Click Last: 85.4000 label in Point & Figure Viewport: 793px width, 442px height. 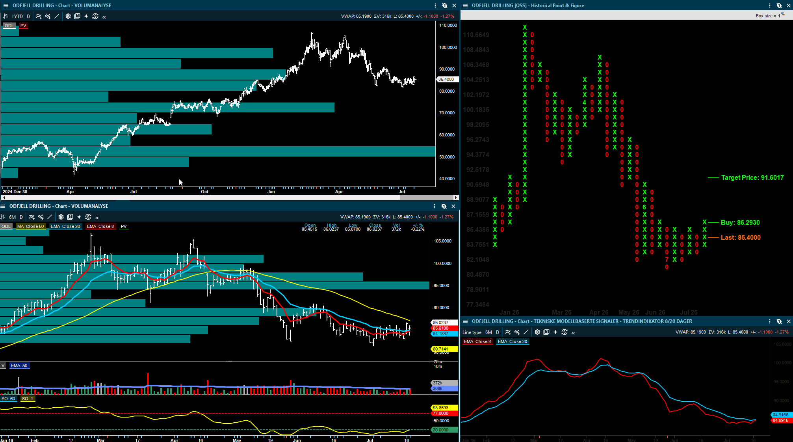(x=741, y=237)
